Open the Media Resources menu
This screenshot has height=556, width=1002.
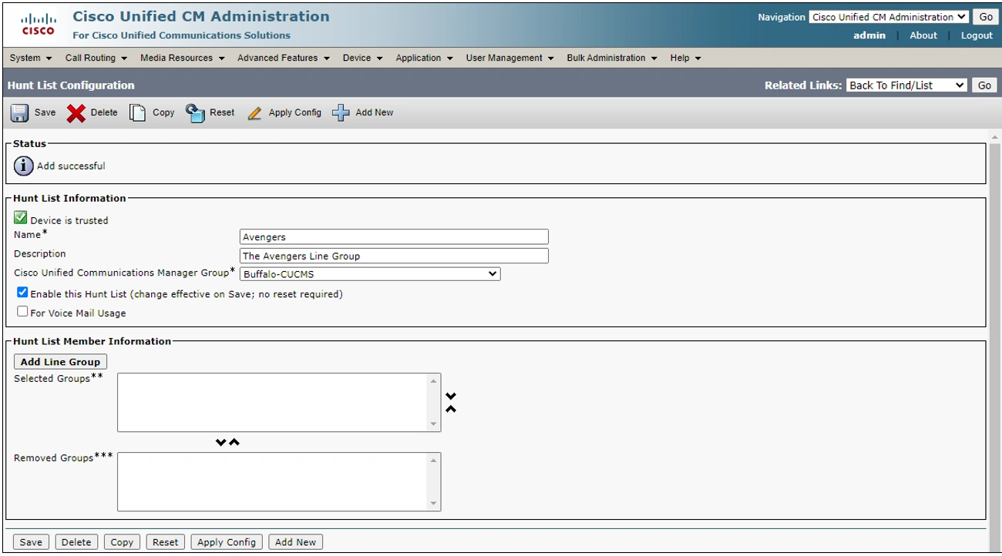click(183, 58)
